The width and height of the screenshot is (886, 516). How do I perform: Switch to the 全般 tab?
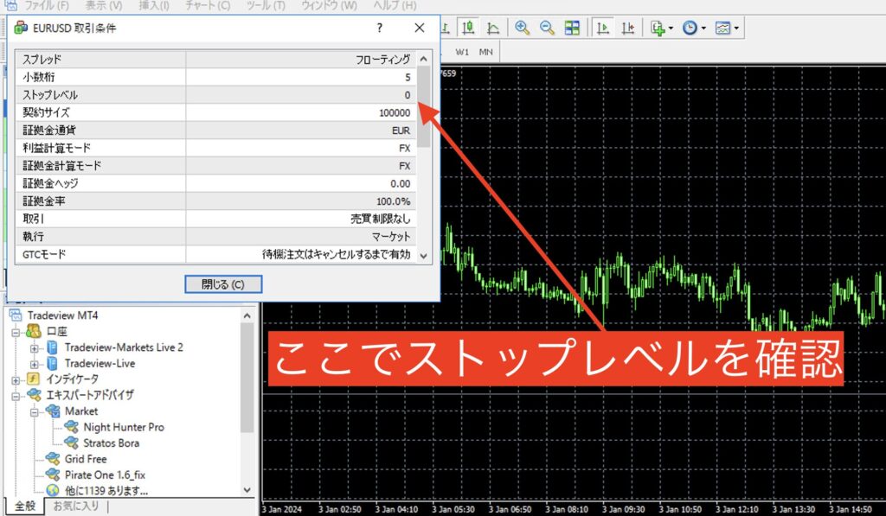[x=25, y=506]
